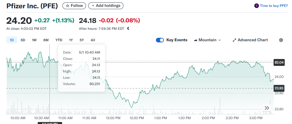Click the mountain icon in chart type selector
Viewport: 292px width, 124px height.
coord(196,40)
